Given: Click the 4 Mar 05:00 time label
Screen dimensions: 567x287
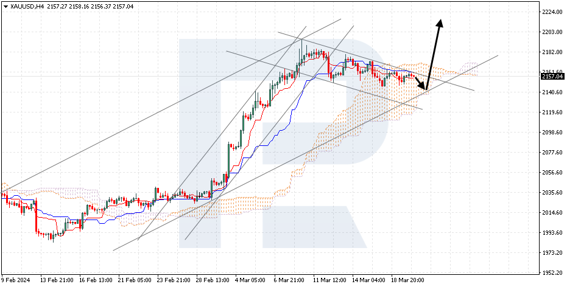Looking at the screenshot, I should point(252,280).
